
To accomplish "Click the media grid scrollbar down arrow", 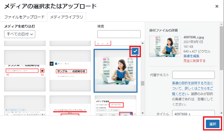I will pyautogui.click(x=143, y=113).
